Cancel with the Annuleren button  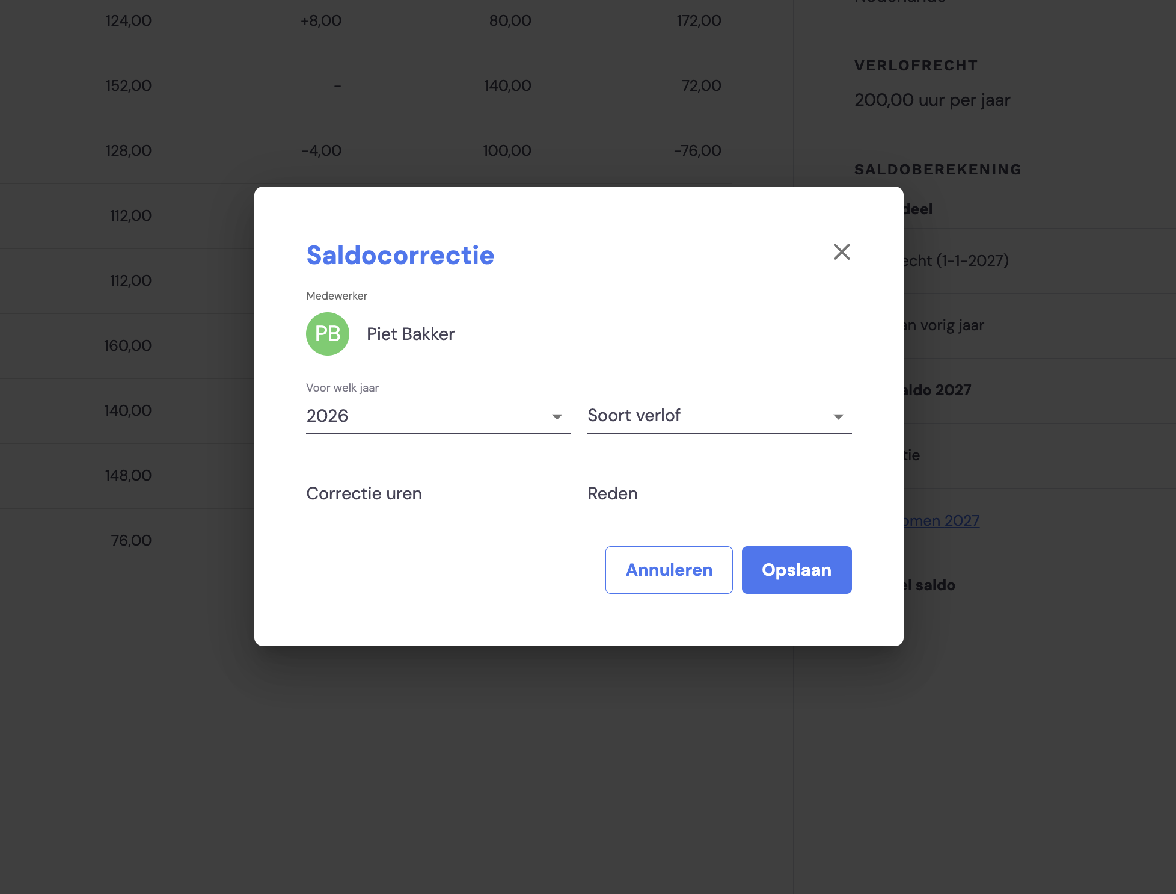tap(669, 570)
